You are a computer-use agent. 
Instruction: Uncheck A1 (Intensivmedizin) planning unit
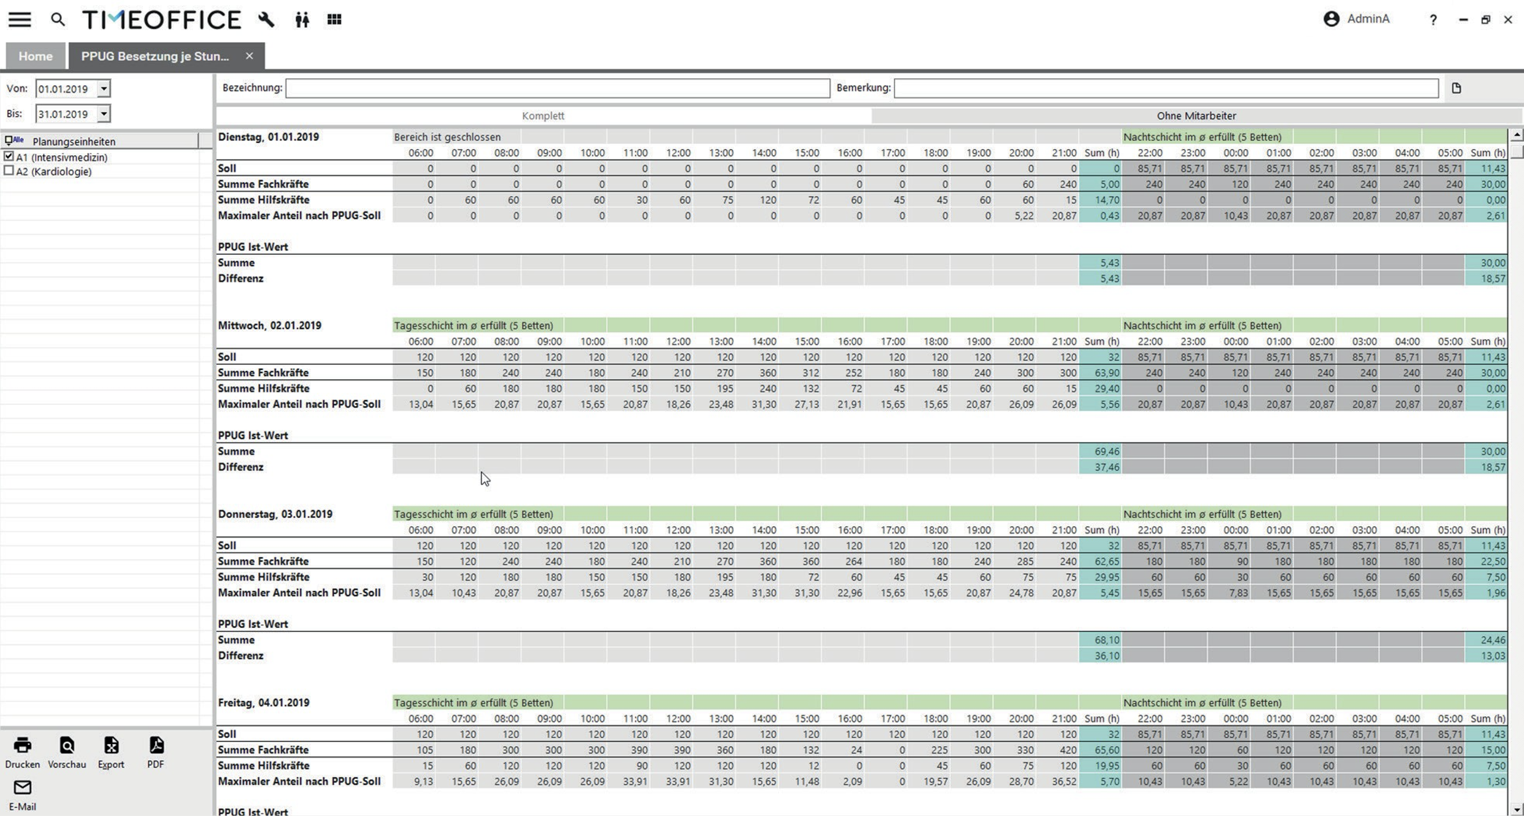click(9, 157)
